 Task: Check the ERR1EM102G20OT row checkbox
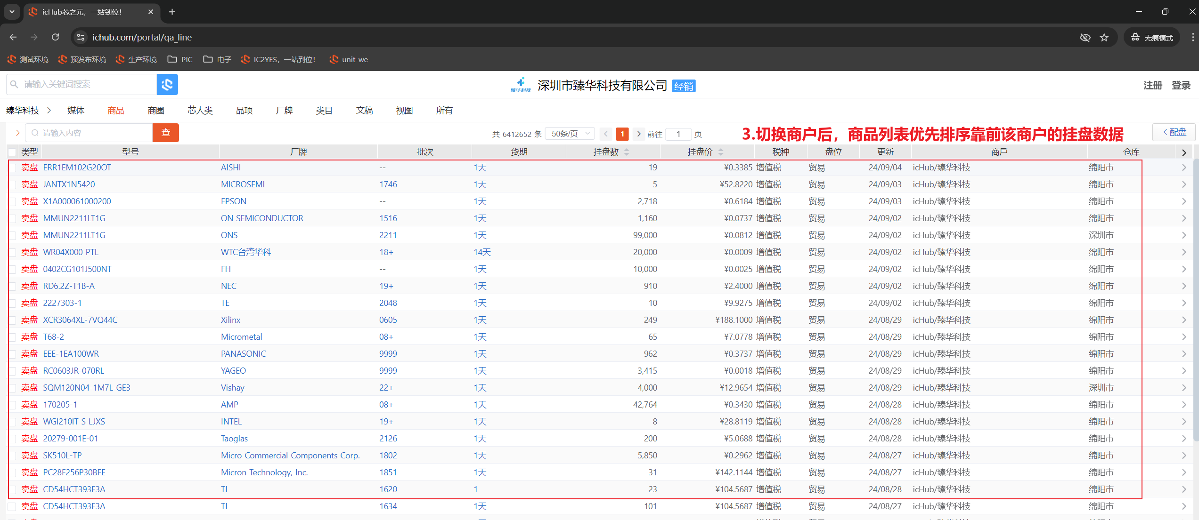pos(13,168)
